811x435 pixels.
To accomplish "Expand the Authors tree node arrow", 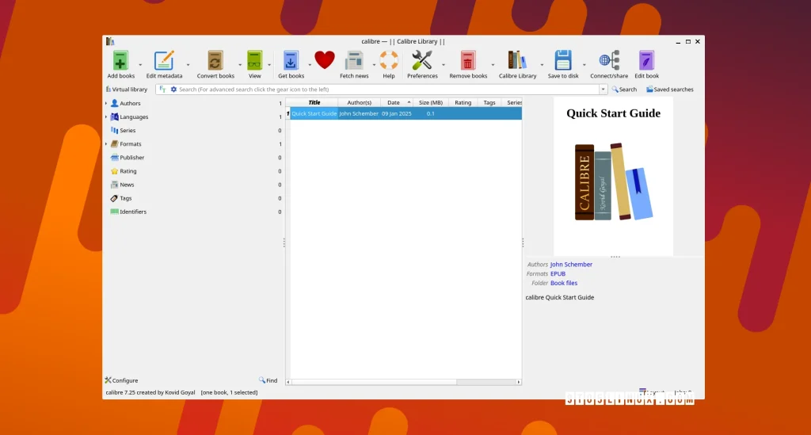I will pyautogui.click(x=106, y=104).
